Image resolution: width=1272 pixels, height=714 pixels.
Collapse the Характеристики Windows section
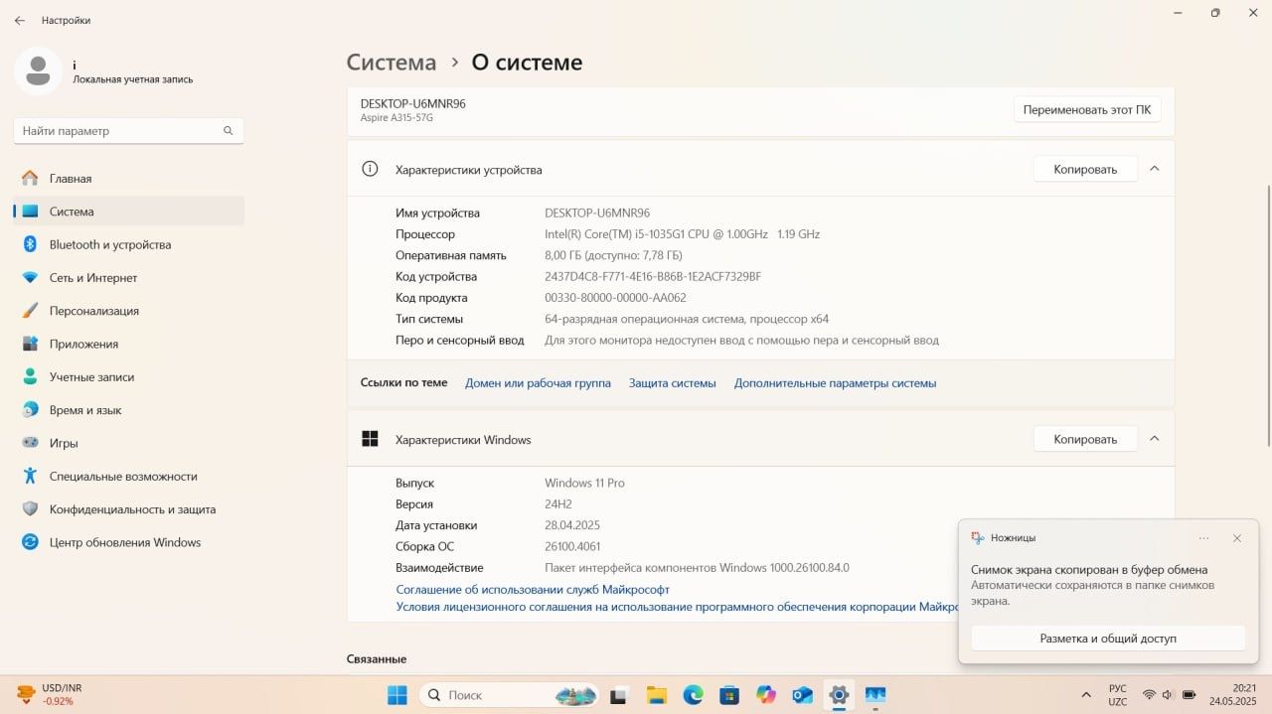click(1154, 438)
